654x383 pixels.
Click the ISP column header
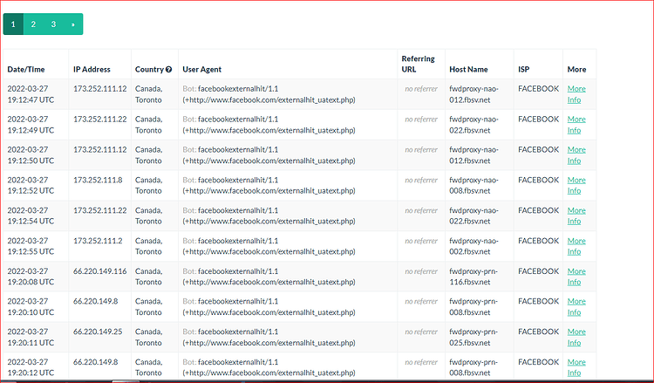click(523, 69)
